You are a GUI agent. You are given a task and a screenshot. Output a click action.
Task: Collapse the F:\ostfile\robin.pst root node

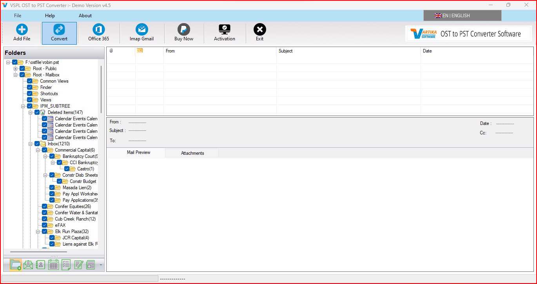(x=8, y=62)
